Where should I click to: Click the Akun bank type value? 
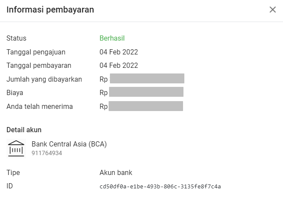(116, 173)
